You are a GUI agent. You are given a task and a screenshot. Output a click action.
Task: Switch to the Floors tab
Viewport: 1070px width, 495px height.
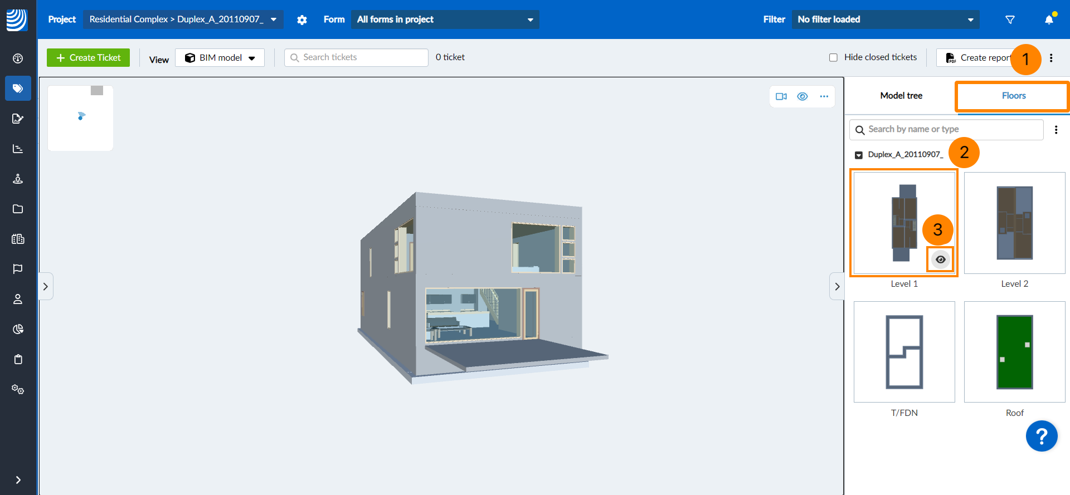click(x=1013, y=96)
